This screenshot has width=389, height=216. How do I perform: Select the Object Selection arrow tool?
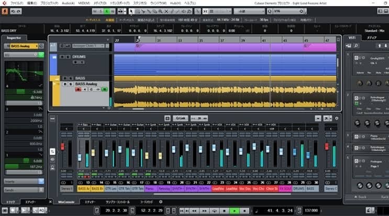click(x=131, y=12)
